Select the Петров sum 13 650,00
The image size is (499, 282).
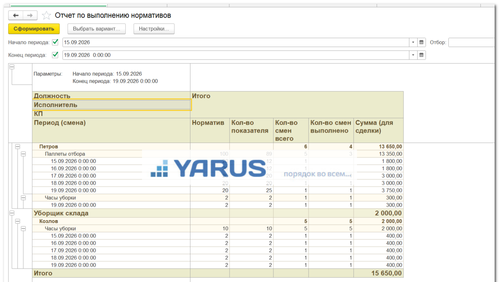pyautogui.click(x=378, y=147)
